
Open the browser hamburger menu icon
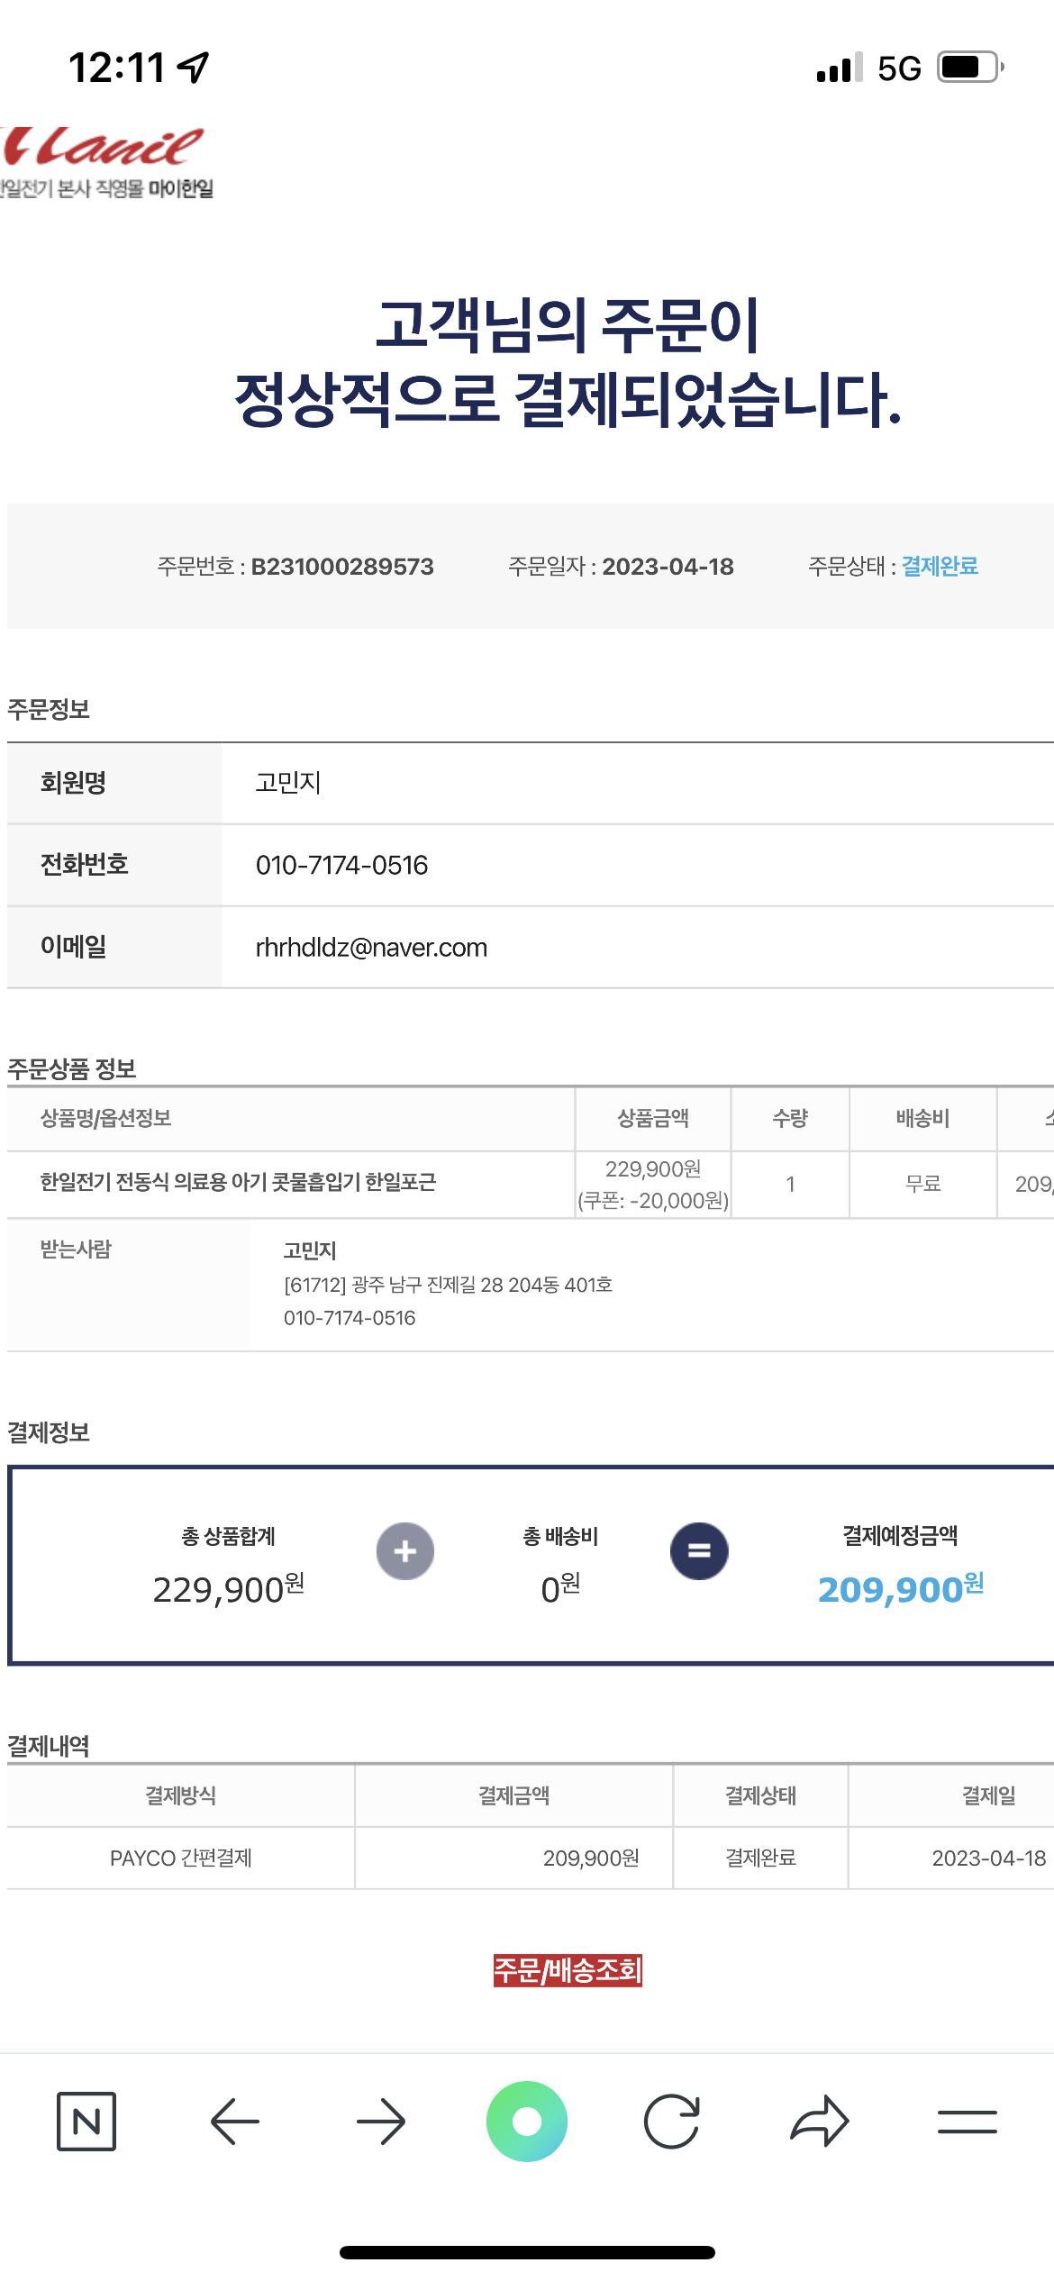[967, 2122]
